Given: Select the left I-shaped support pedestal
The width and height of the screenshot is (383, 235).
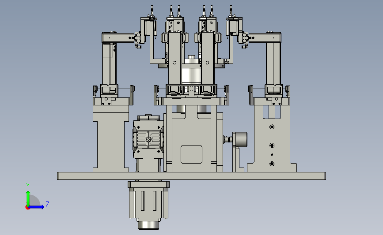Looking at the screenshot, I should click(111, 138).
